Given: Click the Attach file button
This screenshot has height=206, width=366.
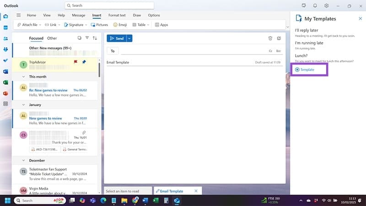Looking at the screenshot, I should point(27,25).
